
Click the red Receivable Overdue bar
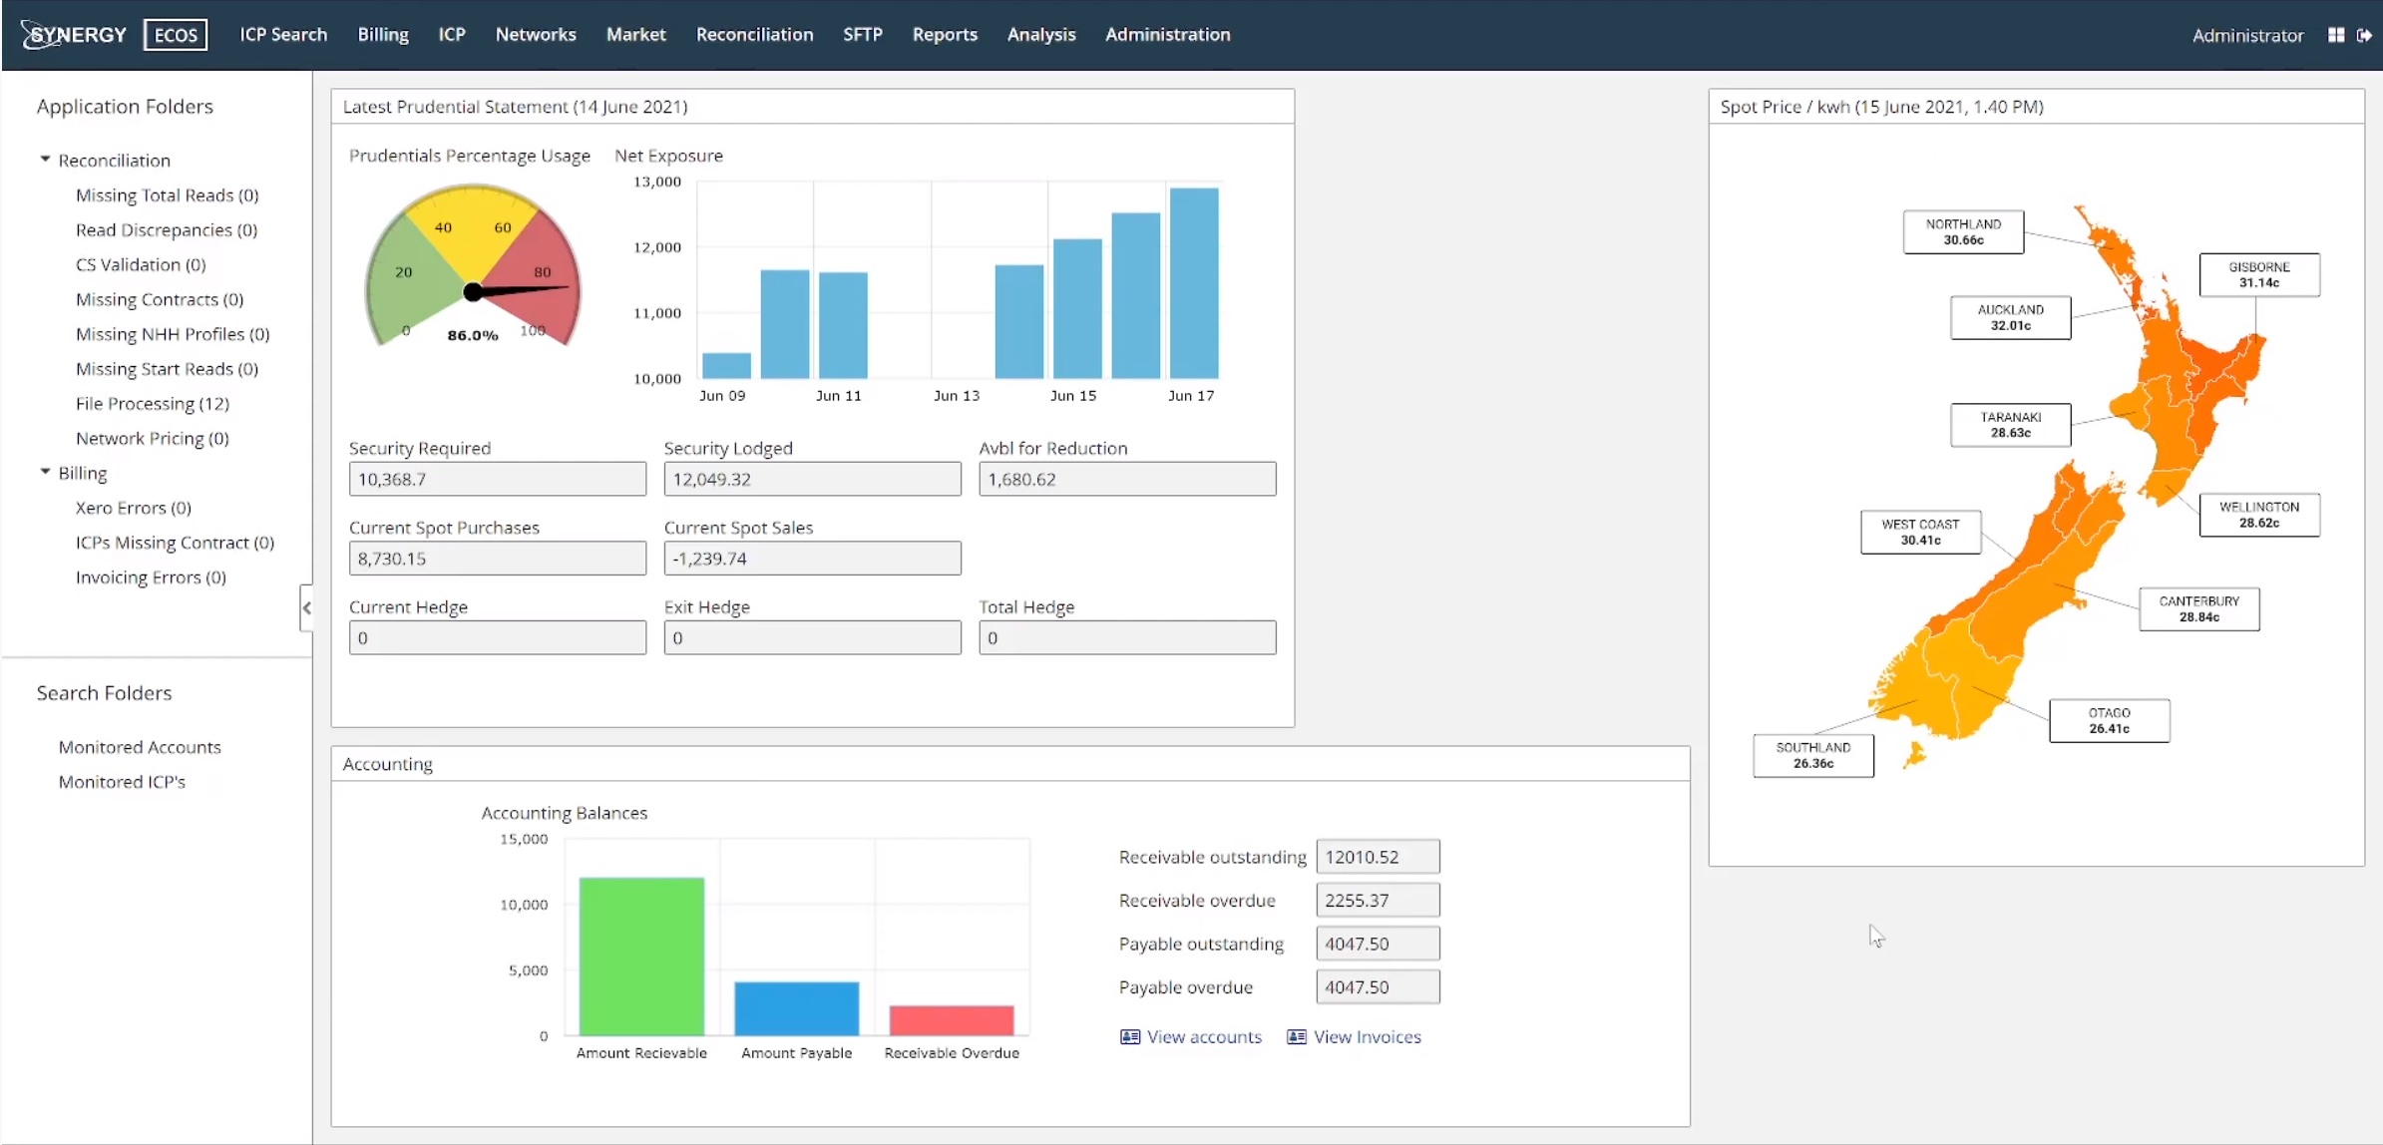[952, 1020]
